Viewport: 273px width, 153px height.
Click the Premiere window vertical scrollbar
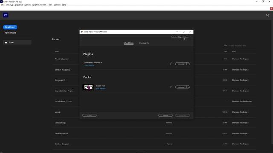pyautogui.click(x=272, y=82)
